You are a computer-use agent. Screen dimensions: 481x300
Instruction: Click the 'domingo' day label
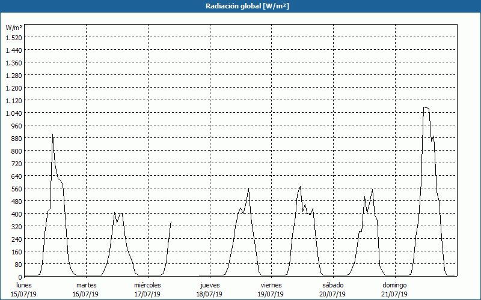(394, 285)
